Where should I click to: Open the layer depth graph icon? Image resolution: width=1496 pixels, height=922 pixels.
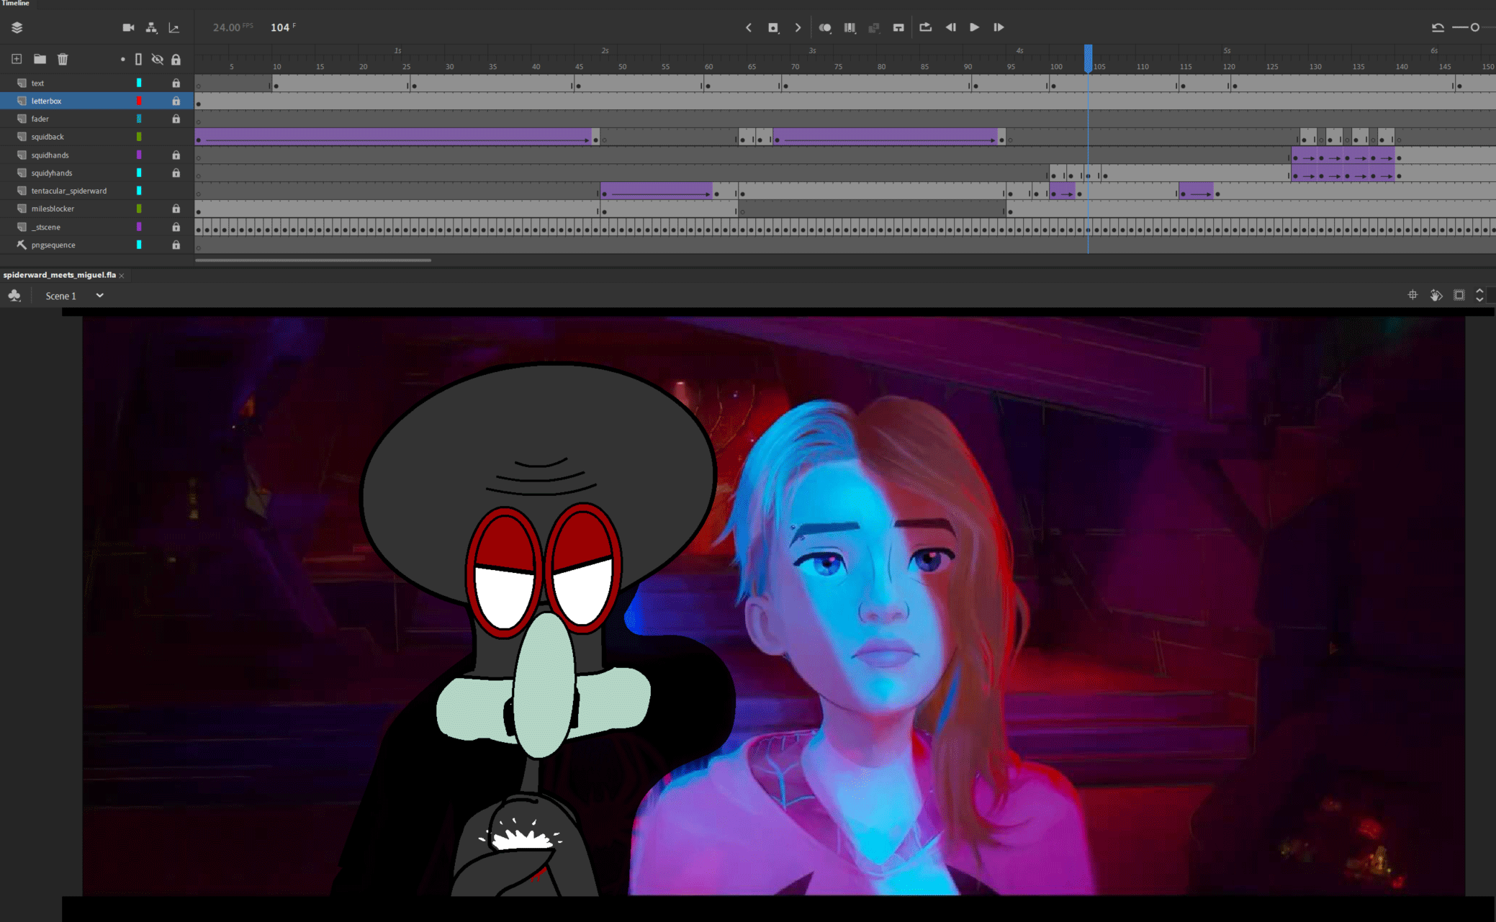(174, 27)
